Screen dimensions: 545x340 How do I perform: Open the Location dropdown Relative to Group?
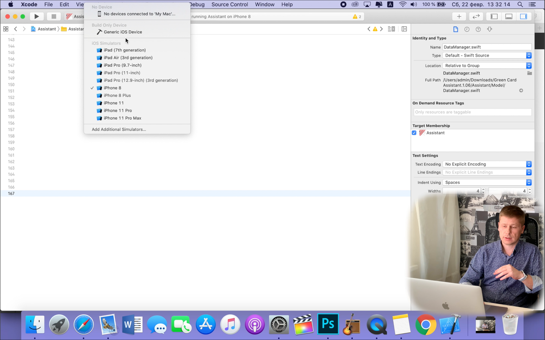pyautogui.click(x=487, y=65)
